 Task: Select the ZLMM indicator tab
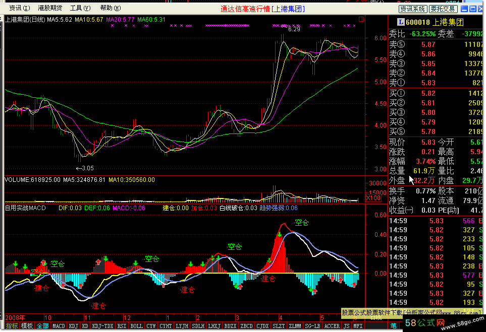tap(295, 326)
